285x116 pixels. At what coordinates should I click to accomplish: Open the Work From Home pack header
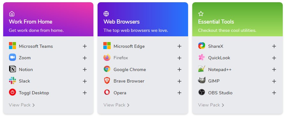click(x=48, y=19)
